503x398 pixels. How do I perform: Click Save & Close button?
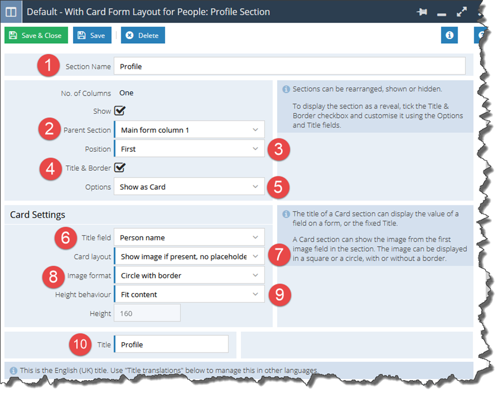[x=36, y=35]
